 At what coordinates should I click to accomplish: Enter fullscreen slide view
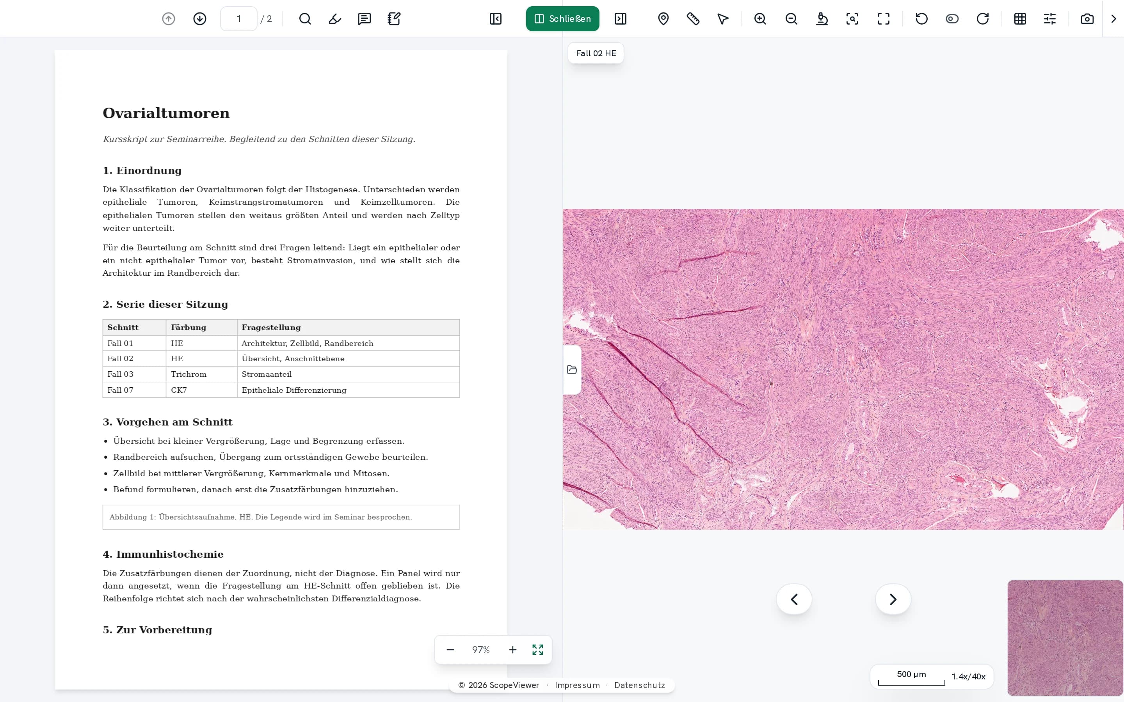884,19
